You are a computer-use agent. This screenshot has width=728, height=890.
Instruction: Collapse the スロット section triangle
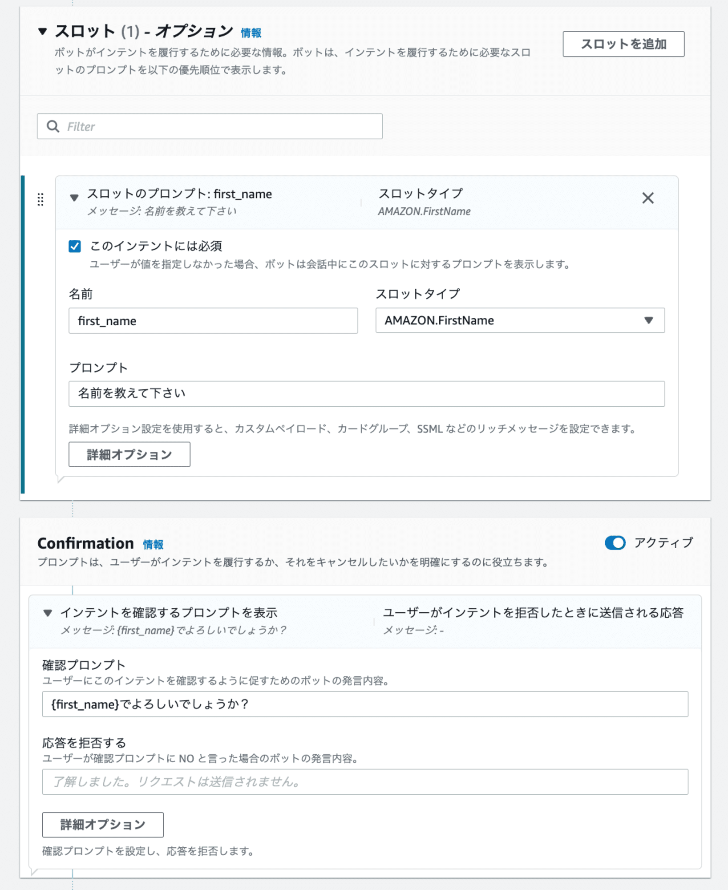click(43, 32)
